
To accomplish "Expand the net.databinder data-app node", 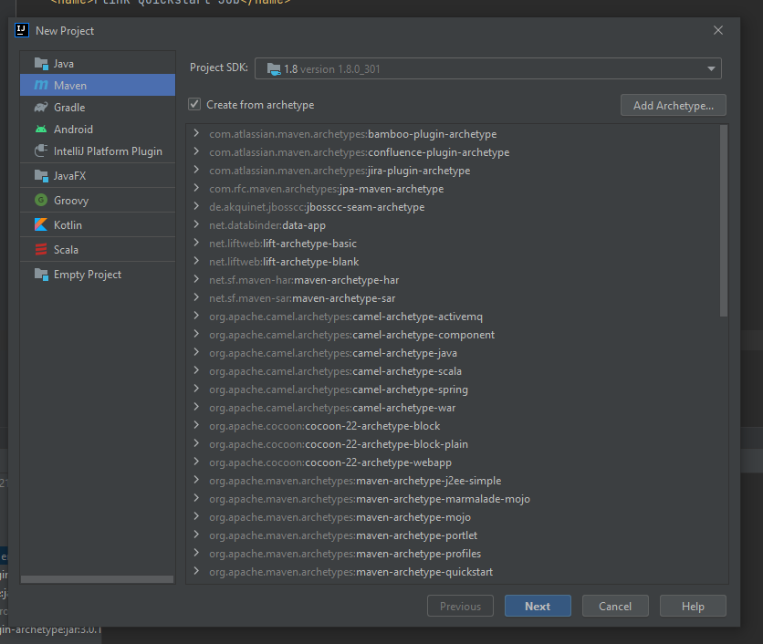I will tap(196, 224).
